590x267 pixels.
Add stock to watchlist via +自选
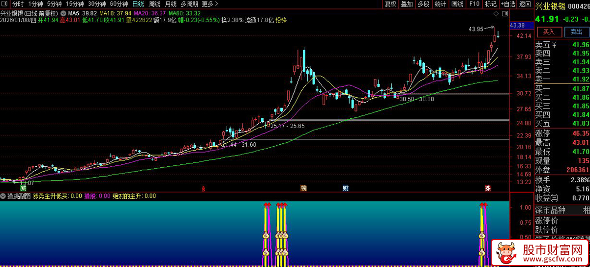[507, 4]
